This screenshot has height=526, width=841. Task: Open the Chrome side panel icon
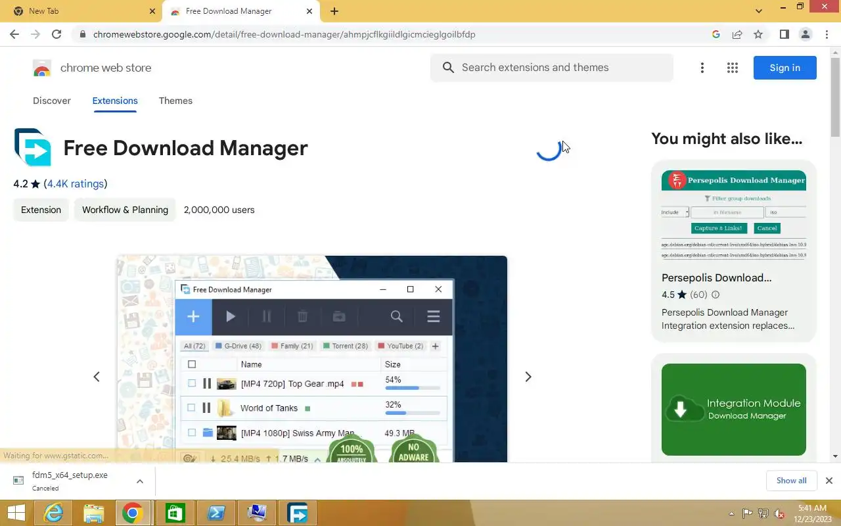tap(784, 34)
